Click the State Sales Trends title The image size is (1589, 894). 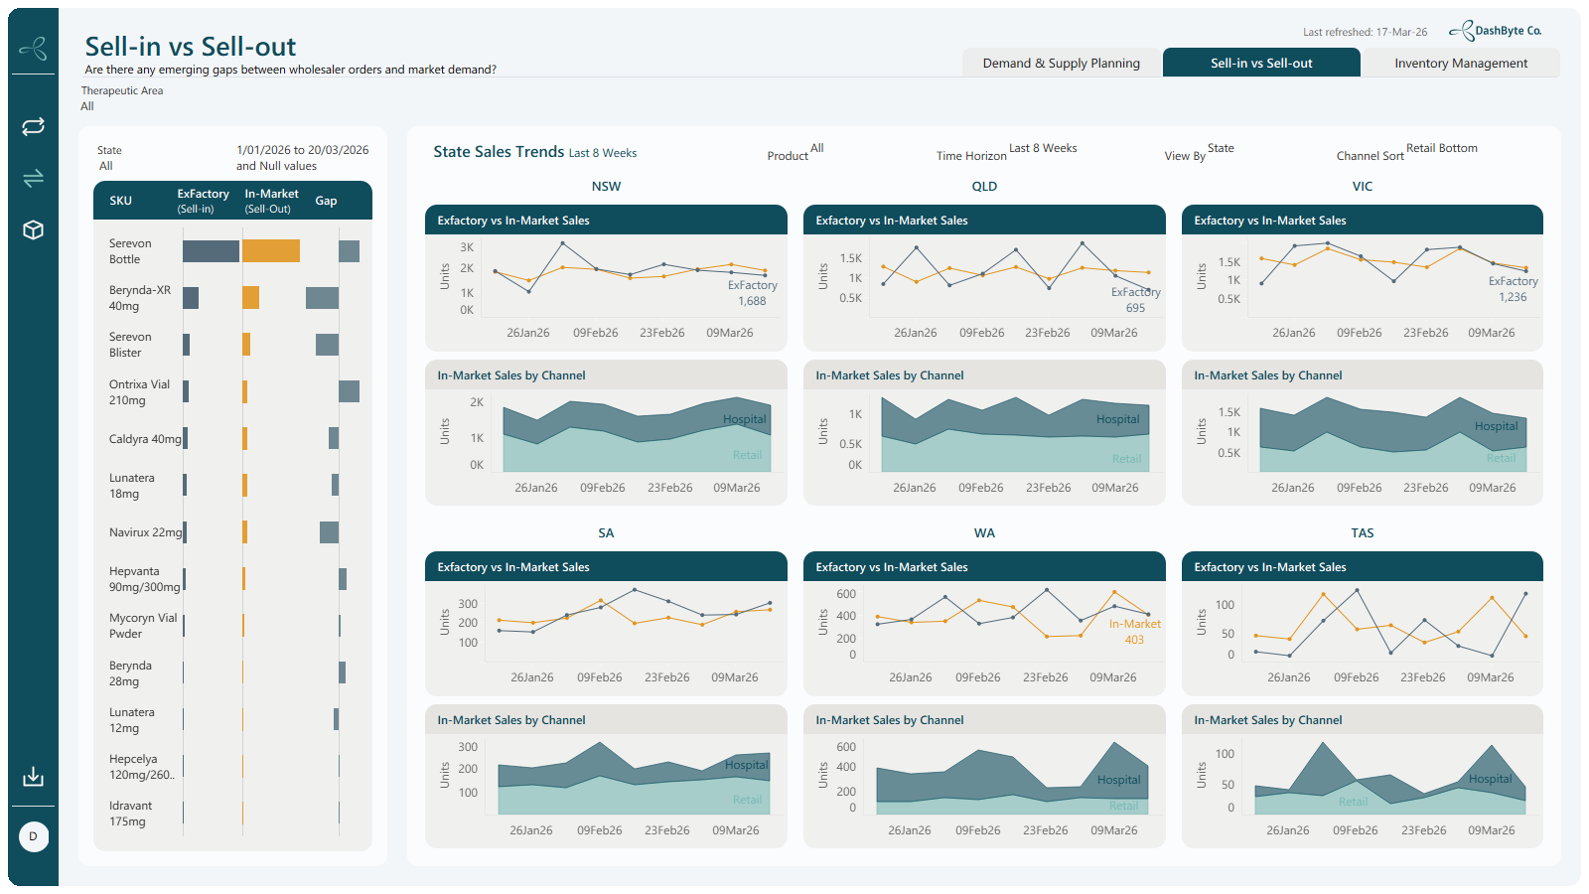click(499, 152)
